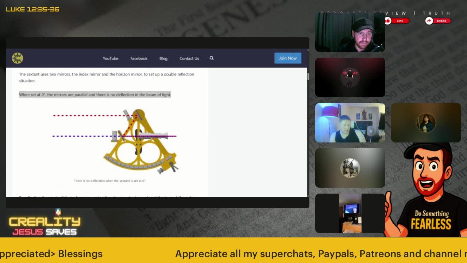Select the castle avatar participant tile

pos(350,168)
